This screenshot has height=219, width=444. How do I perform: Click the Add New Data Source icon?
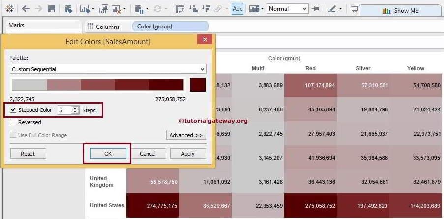point(68,9)
